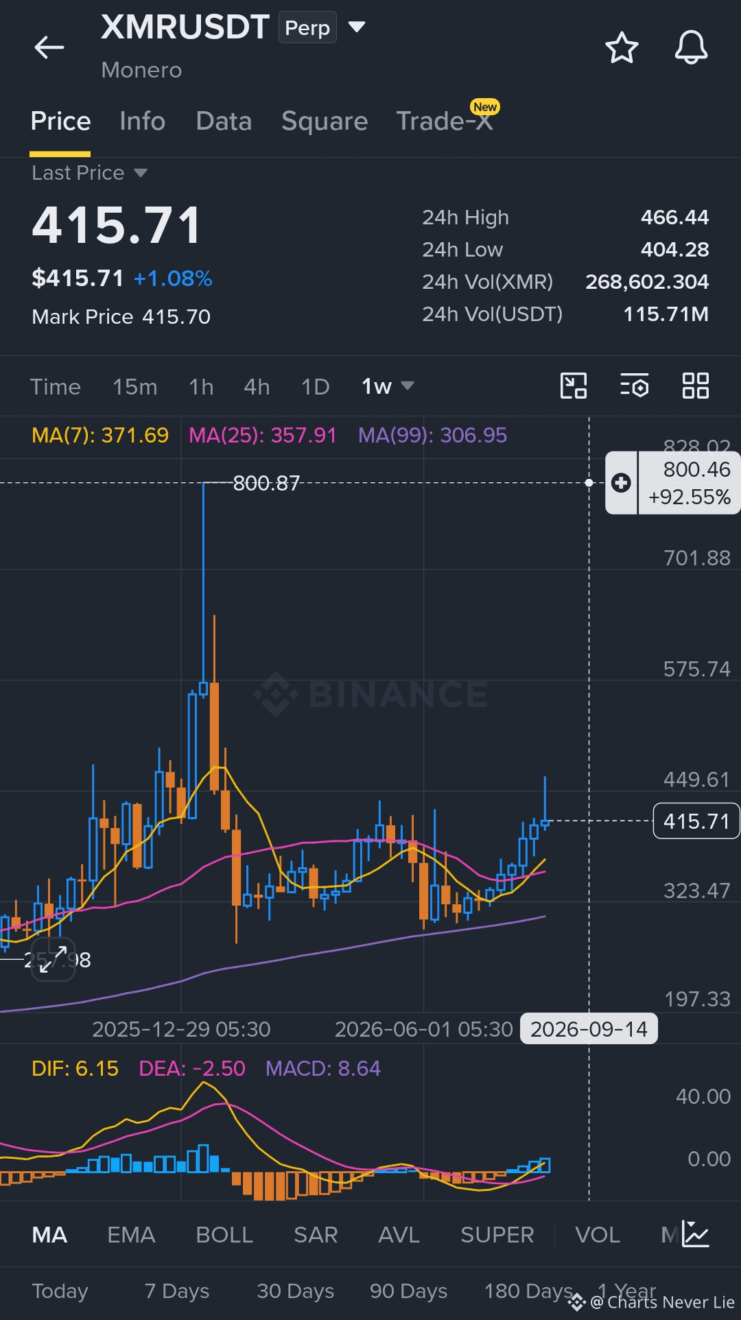
Task: Enable the EMA indicator
Action: pyautogui.click(x=131, y=1235)
